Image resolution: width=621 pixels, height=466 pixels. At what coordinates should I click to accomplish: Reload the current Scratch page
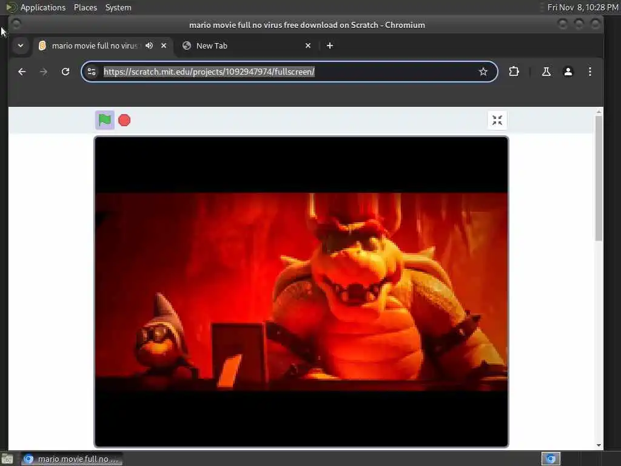(x=65, y=72)
